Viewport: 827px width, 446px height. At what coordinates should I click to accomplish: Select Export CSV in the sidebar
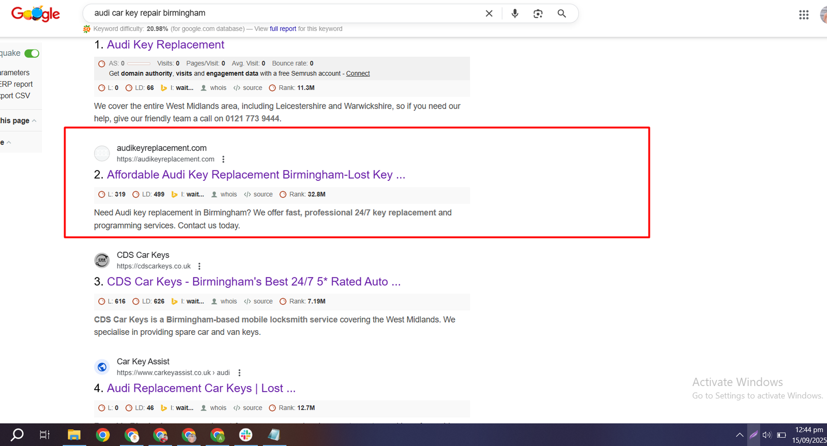16,96
